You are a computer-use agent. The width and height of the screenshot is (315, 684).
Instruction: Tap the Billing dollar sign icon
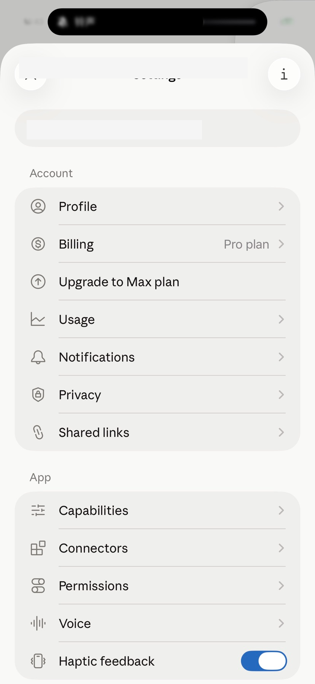pos(38,244)
